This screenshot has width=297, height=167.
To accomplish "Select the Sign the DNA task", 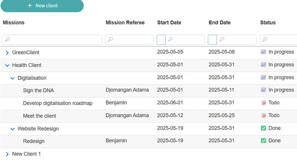I will 38,91.
